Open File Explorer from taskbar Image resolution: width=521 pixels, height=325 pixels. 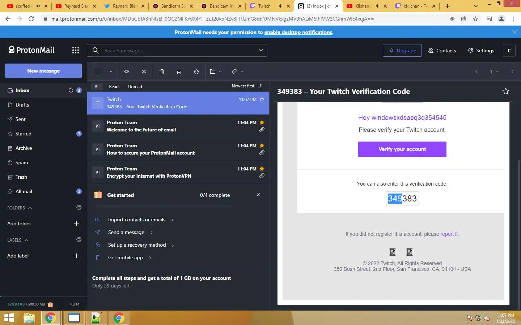pos(29,318)
